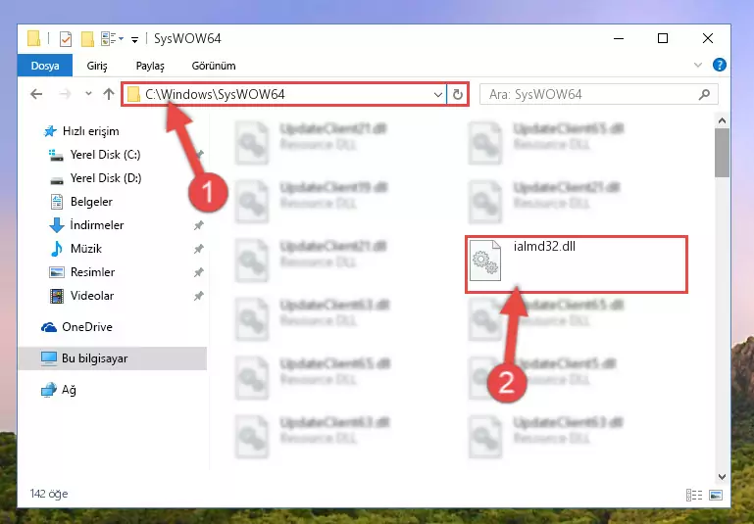The image size is (754, 524).
Task: Click the ialmd32.dll file name
Action: [x=544, y=247]
